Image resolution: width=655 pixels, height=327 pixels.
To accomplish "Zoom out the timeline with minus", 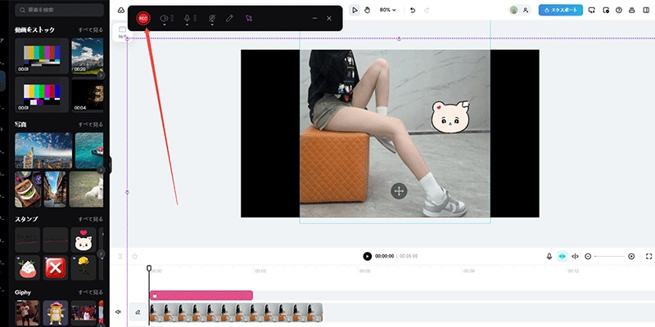I will [588, 256].
